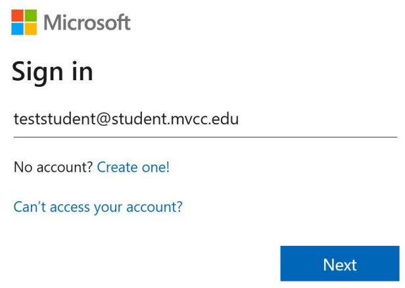The height and width of the screenshot is (288, 405).
Task: Open the "Create one!" link
Action: tap(133, 168)
